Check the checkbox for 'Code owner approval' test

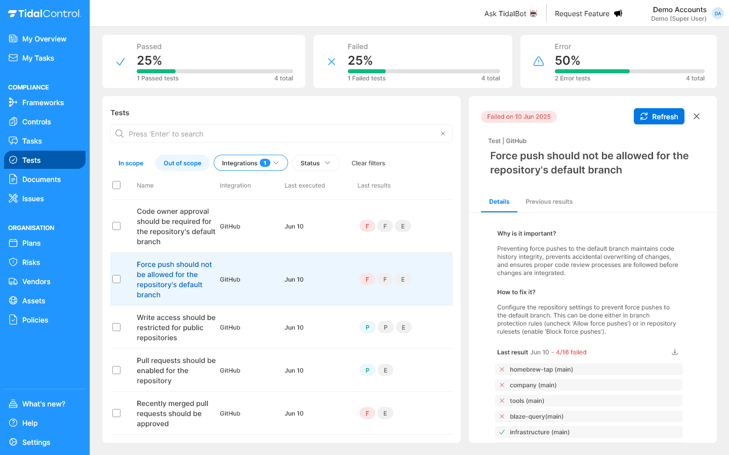[116, 226]
